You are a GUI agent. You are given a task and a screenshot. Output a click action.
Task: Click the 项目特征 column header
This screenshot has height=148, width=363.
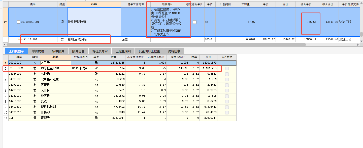168,5
